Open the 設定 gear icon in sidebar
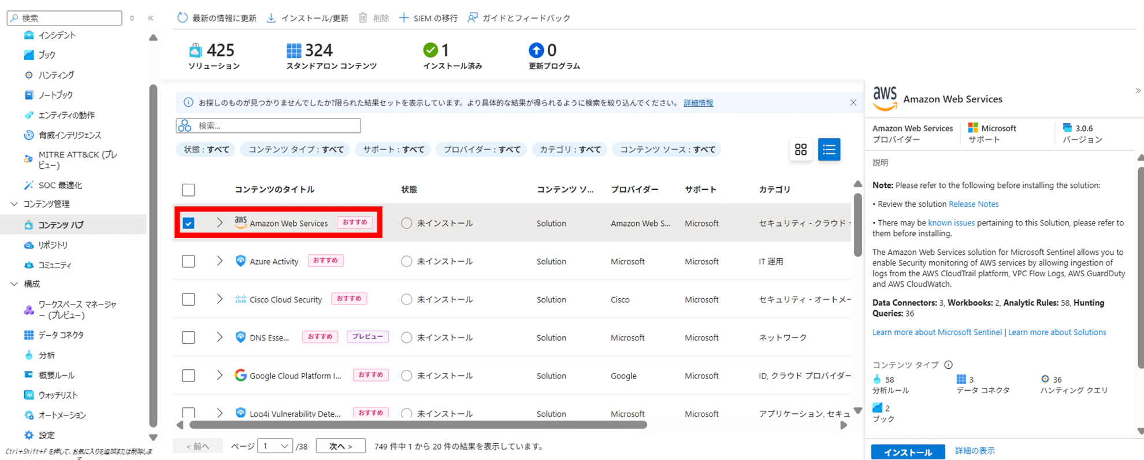Screen dimensions: 1144x460 point(29,435)
